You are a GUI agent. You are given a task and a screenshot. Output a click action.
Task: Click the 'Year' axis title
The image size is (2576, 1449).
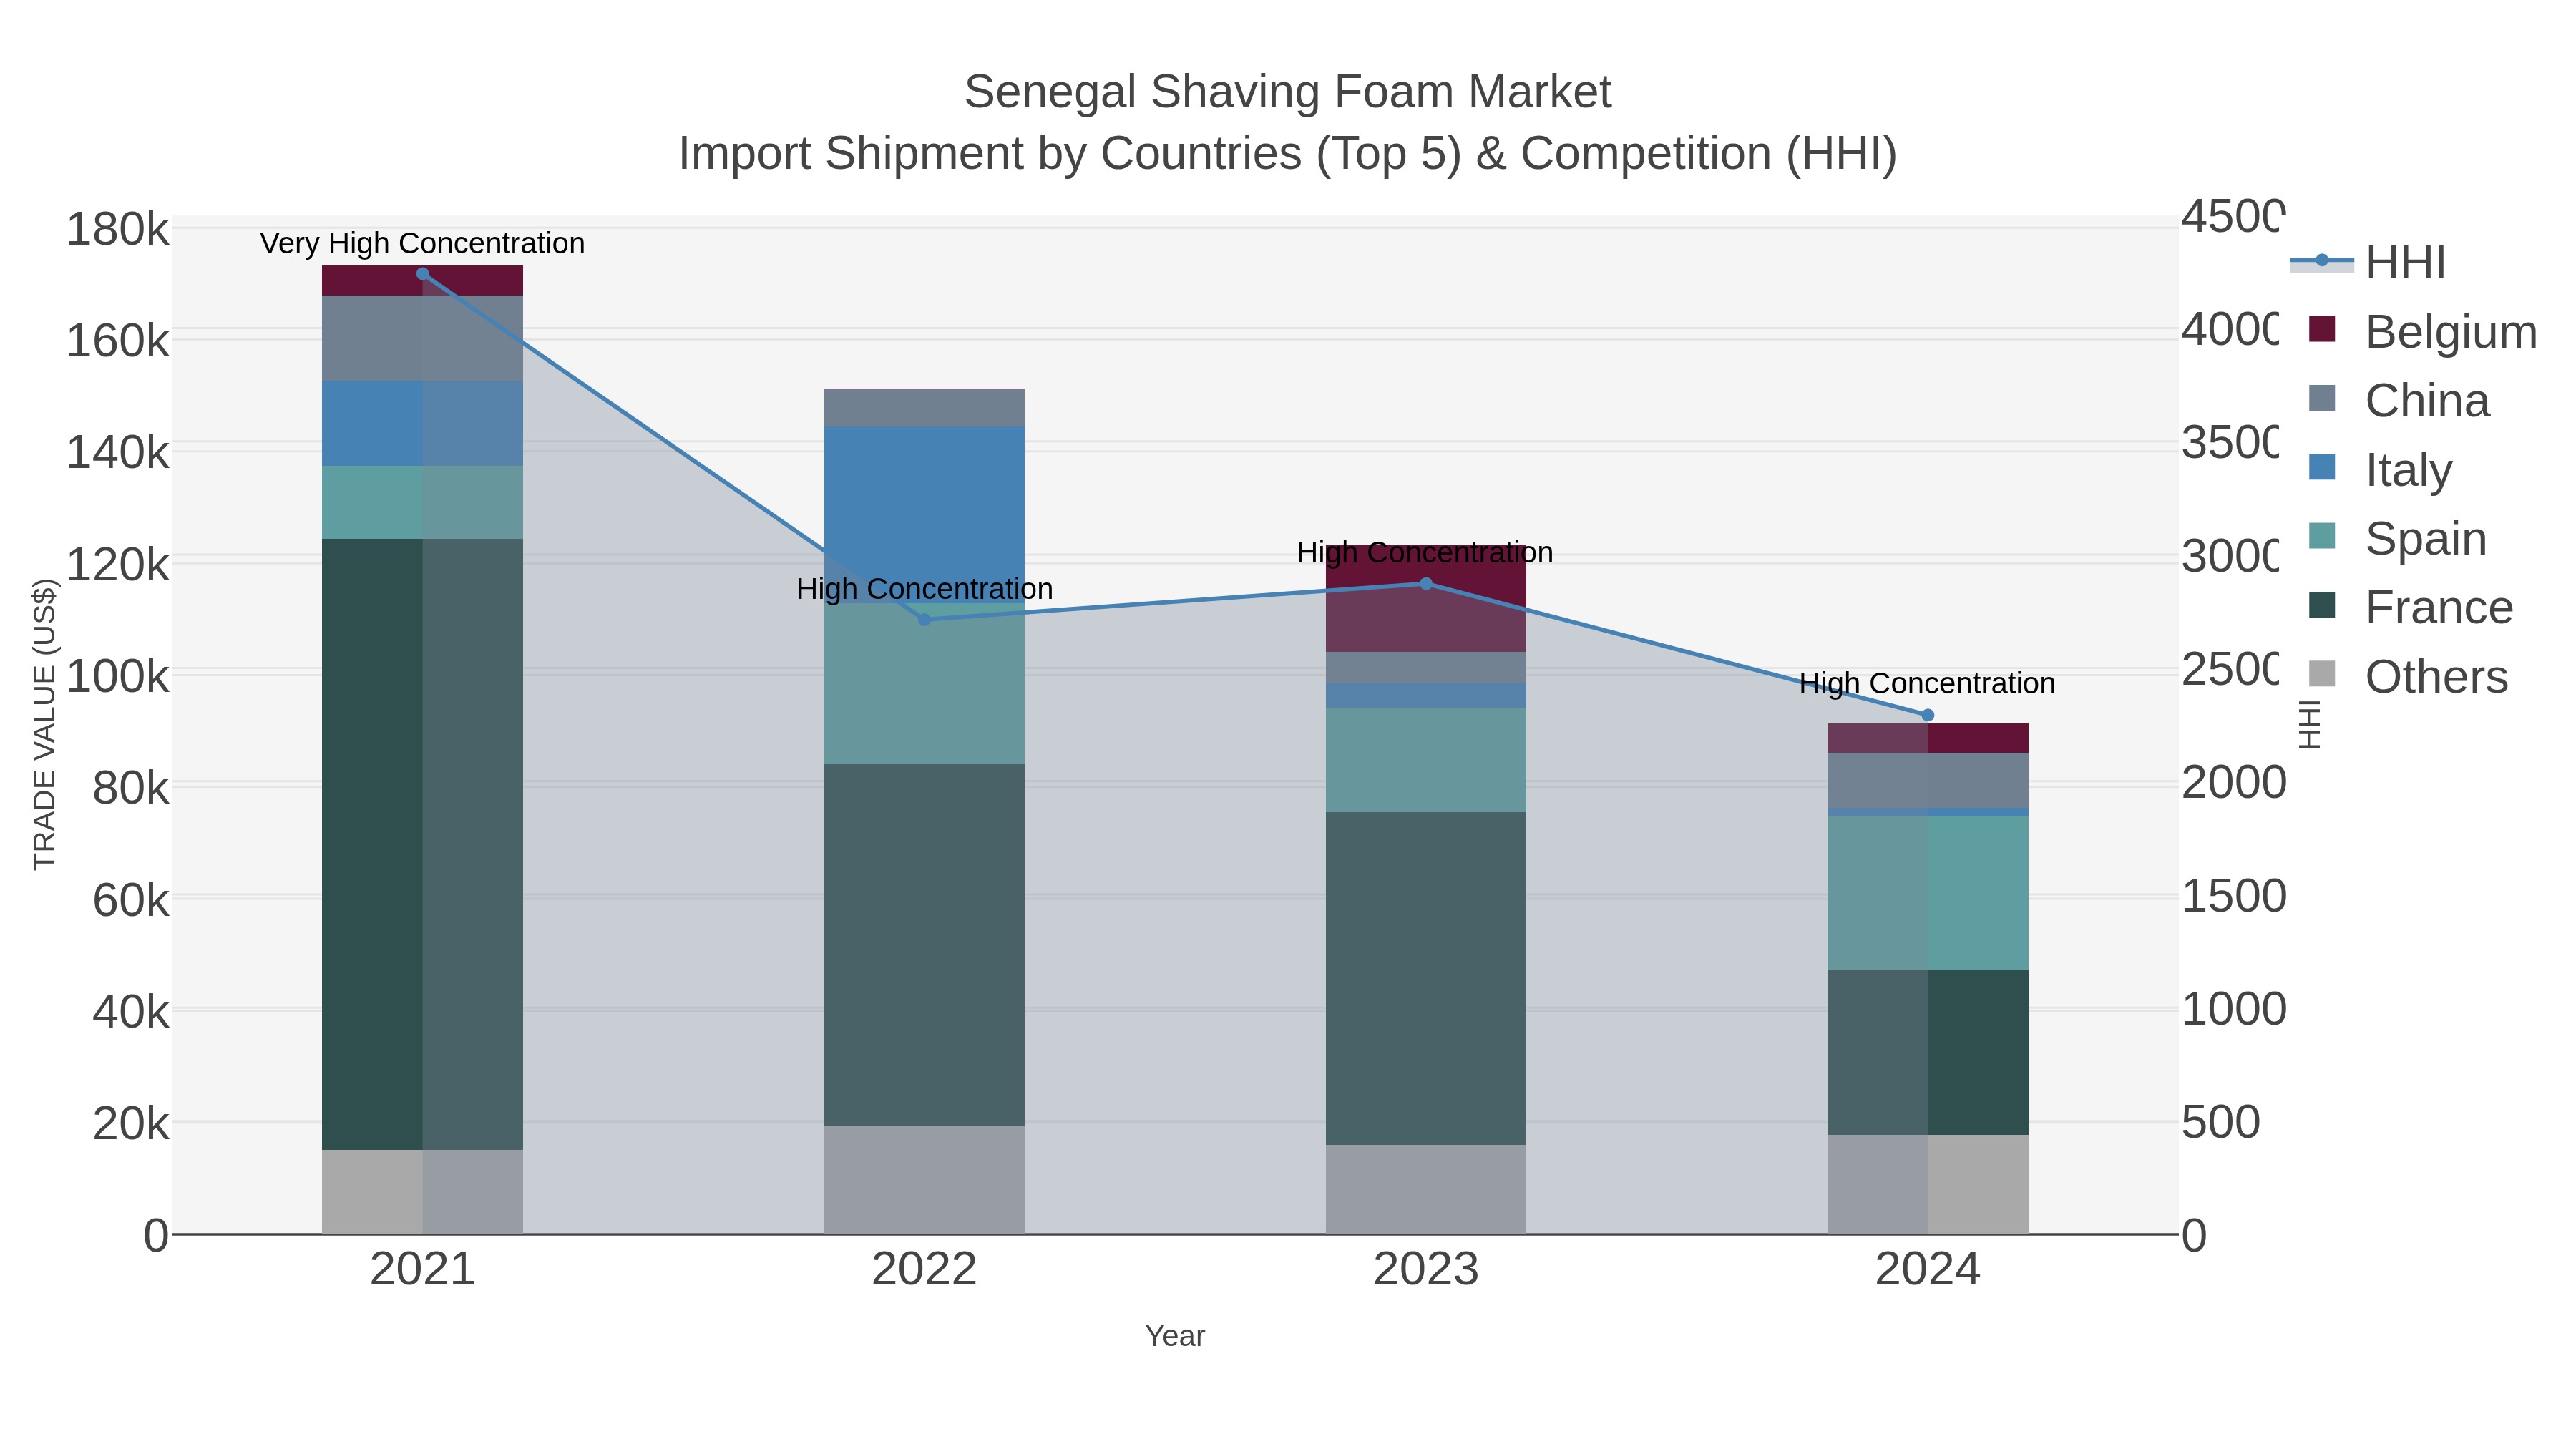coord(1175,1336)
